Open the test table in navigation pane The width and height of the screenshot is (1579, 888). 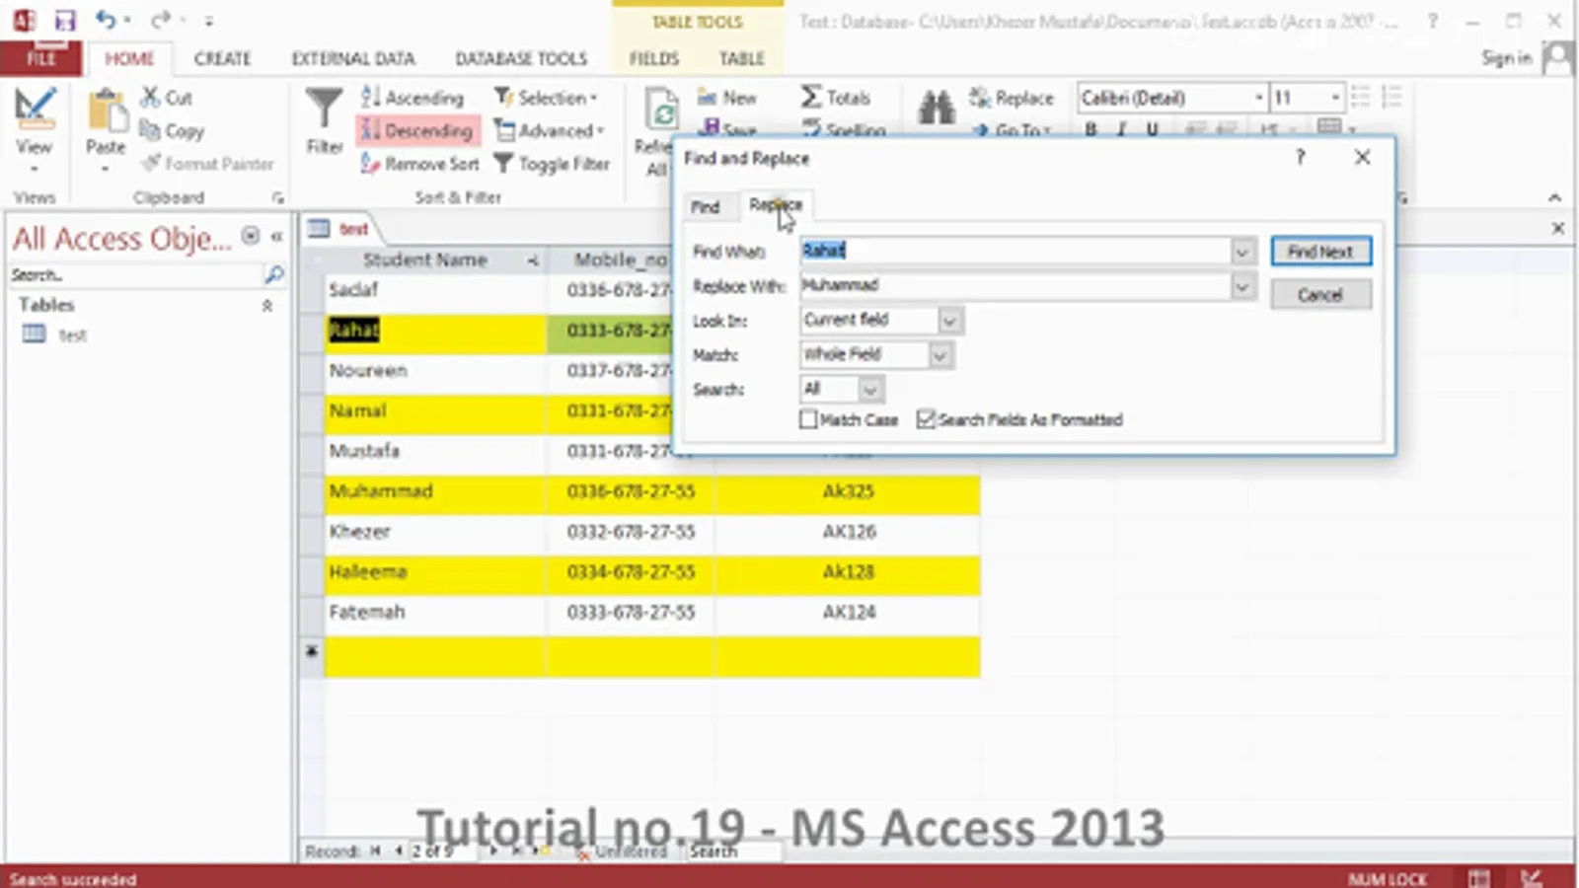[x=72, y=335]
